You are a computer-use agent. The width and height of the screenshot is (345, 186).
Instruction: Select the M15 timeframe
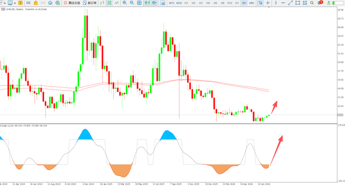tap(171, 3)
